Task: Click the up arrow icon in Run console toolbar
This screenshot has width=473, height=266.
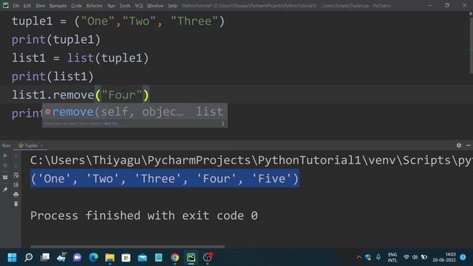Action: tap(16, 156)
